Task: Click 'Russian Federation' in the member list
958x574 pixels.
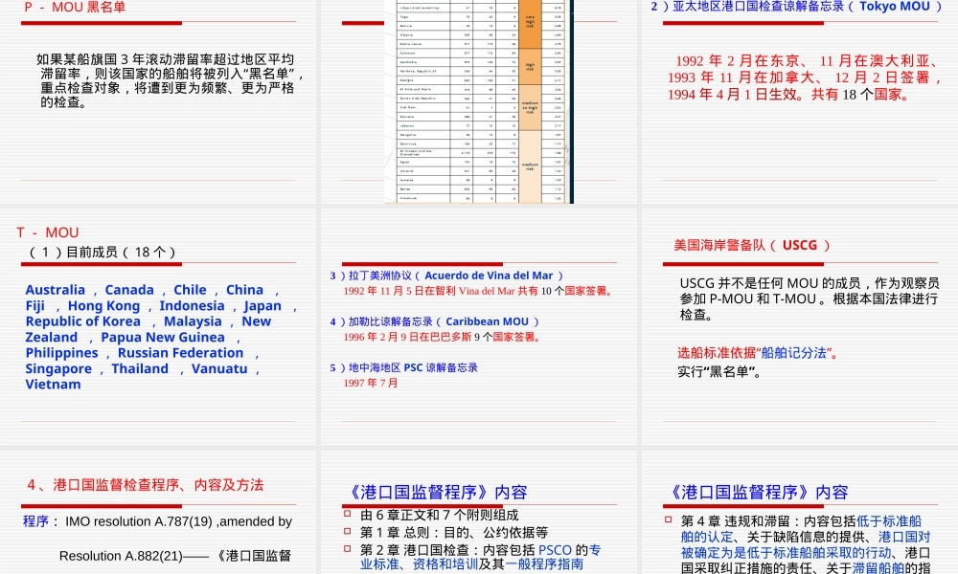Action: [x=180, y=353]
